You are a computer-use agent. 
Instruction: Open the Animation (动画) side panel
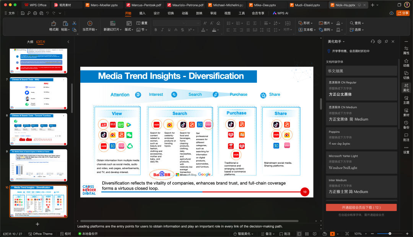(406, 63)
